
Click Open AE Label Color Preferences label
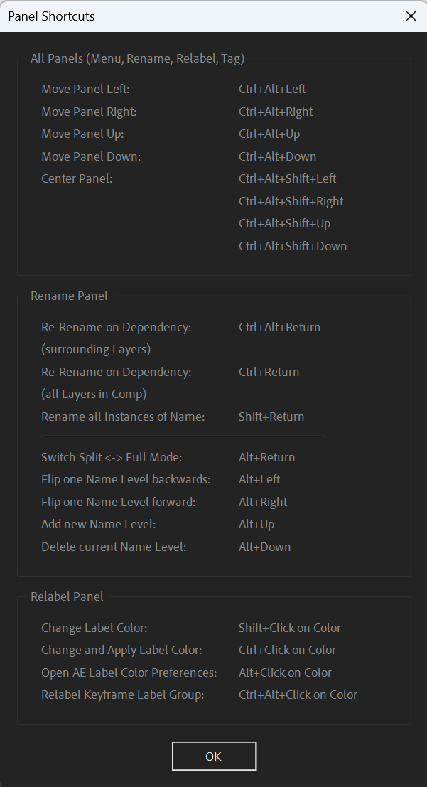click(129, 673)
